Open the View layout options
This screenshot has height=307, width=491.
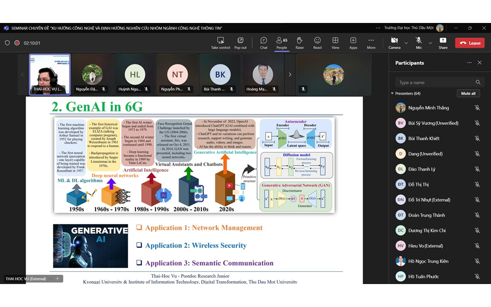335,43
